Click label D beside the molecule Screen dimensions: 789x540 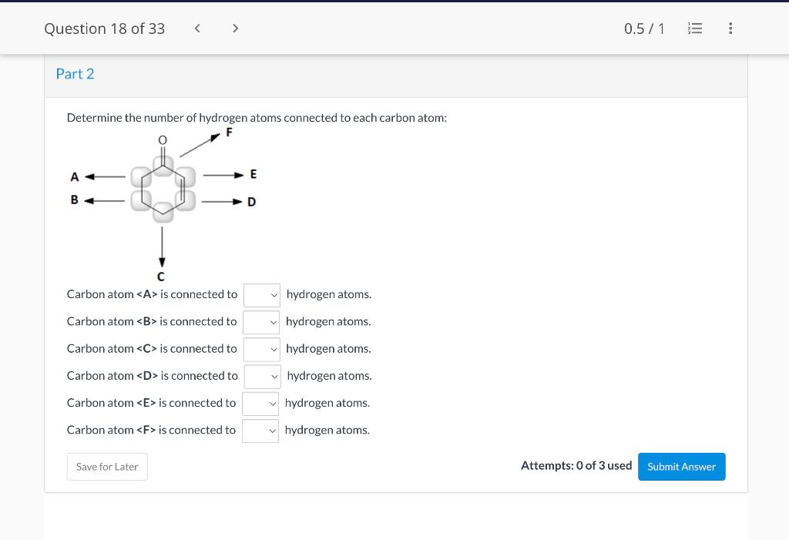[252, 203]
